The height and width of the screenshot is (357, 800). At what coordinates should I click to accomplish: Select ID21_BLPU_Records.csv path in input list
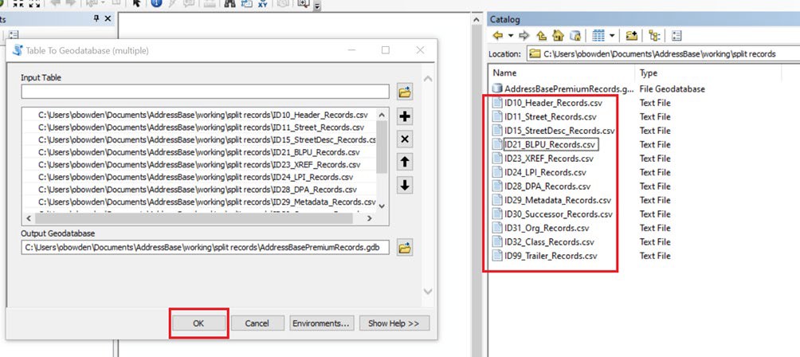pyautogui.click(x=199, y=152)
